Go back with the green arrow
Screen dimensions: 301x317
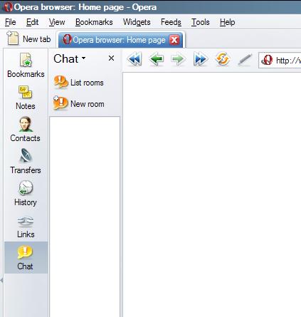157,58
